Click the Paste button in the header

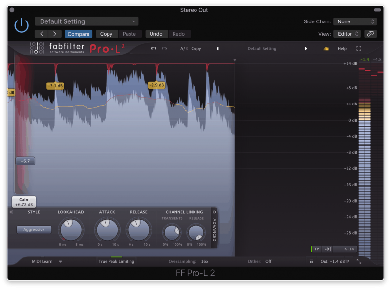click(x=129, y=34)
